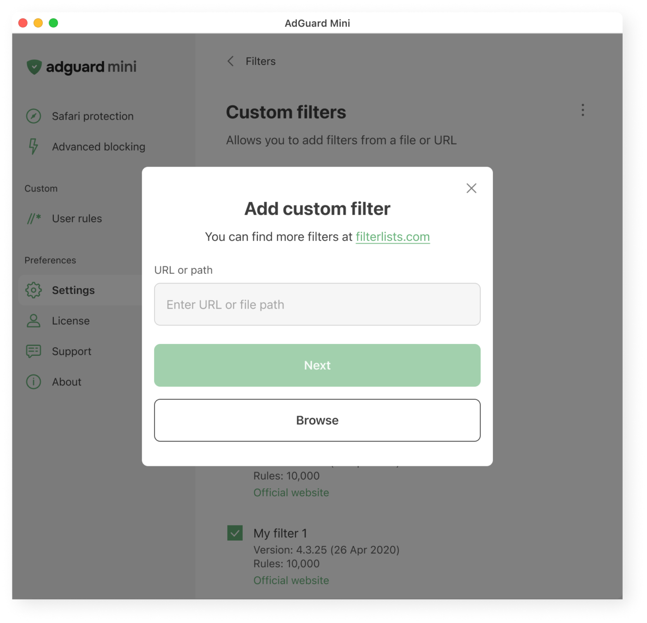Select Settings in the Preferences section

point(73,290)
